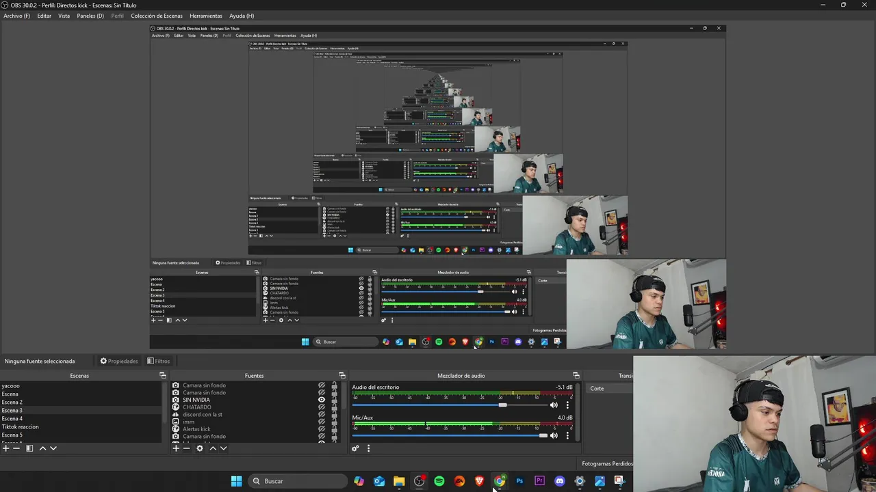Open the Windows Start menu
Image resolution: width=876 pixels, height=492 pixels.
click(x=236, y=481)
